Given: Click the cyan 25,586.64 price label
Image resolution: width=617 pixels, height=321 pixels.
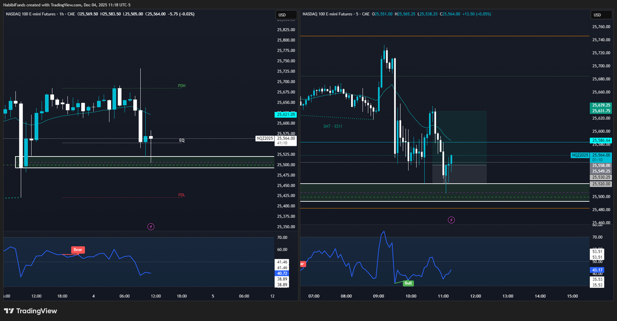Looking at the screenshot, I should [x=601, y=140].
